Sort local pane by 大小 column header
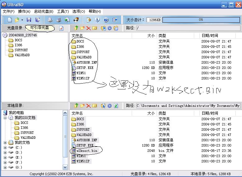 click(144, 113)
